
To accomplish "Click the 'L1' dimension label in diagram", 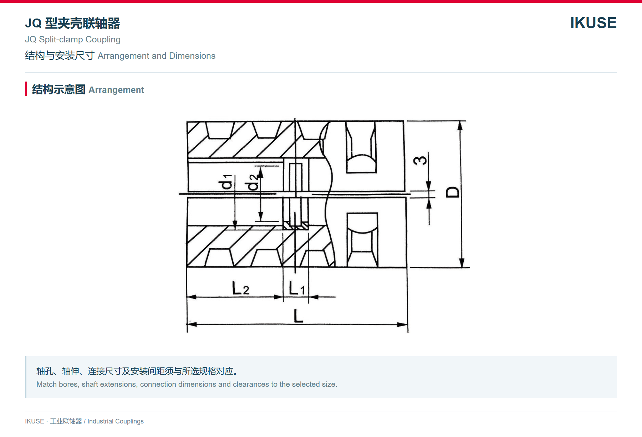I will click(x=297, y=288).
